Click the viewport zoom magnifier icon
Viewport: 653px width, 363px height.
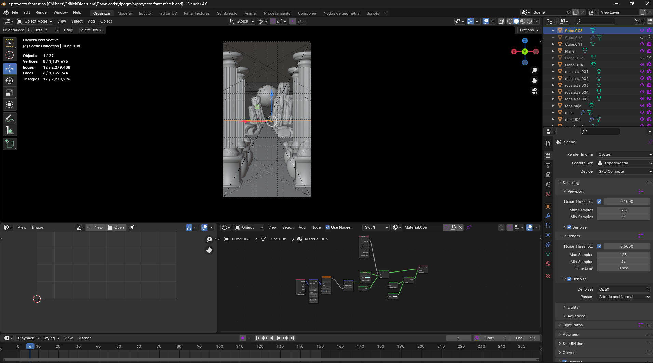coord(534,70)
